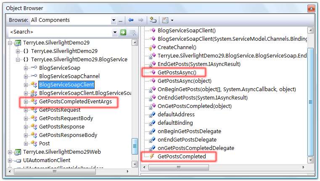Click Add to References toolbar icon

(153, 20)
